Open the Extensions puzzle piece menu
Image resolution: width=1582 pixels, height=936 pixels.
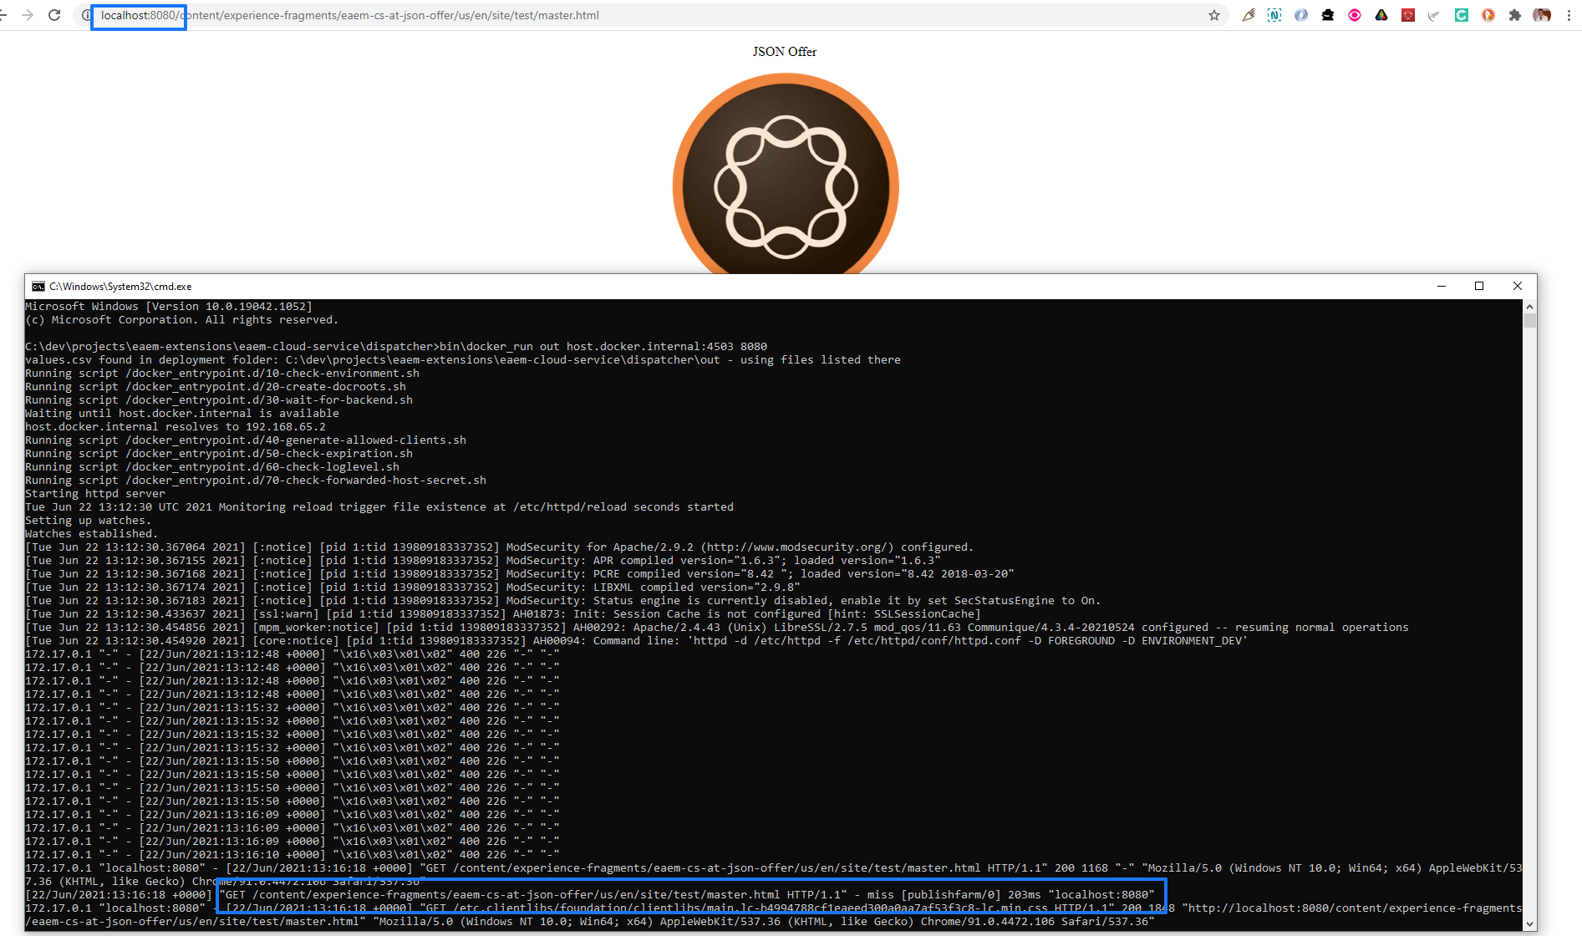(x=1515, y=15)
